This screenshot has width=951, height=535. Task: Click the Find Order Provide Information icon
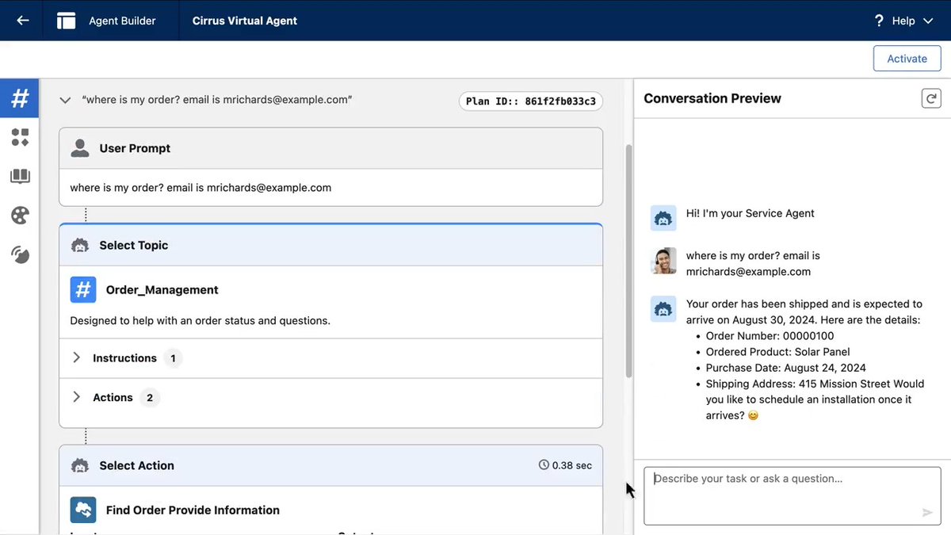tap(83, 510)
